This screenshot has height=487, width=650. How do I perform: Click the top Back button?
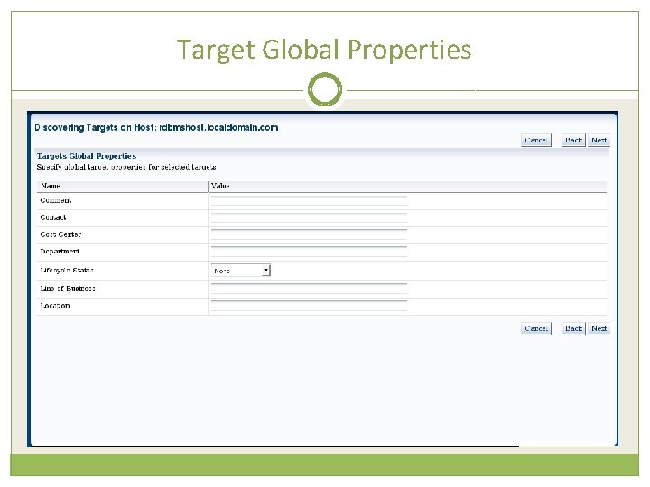point(574,141)
